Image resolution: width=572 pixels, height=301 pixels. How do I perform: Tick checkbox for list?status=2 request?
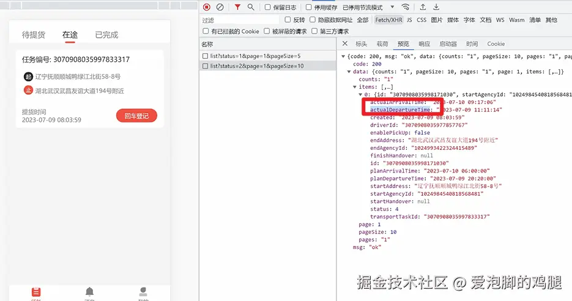click(205, 66)
